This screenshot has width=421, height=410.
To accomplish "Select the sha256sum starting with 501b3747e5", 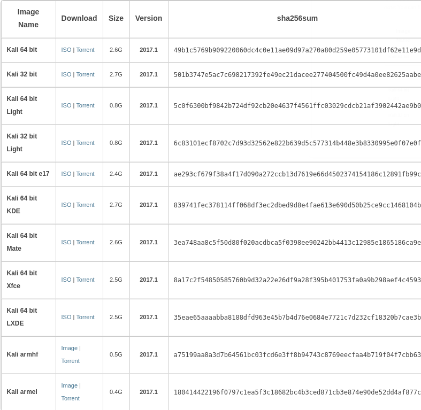I will (x=297, y=75).
